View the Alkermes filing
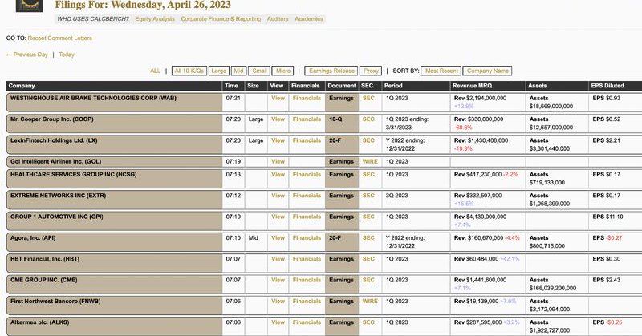 278,322
